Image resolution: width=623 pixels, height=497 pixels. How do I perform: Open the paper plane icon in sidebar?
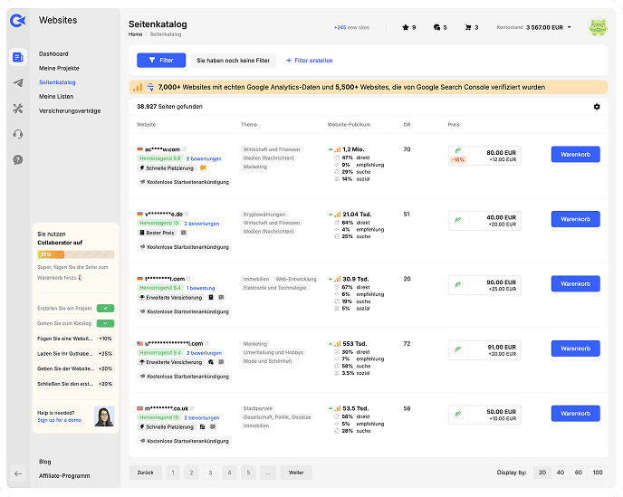click(x=18, y=83)
